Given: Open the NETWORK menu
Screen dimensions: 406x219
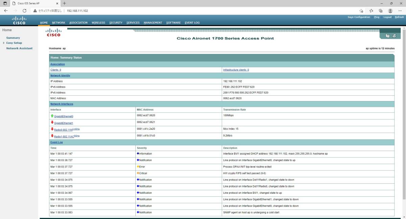Looking at the screenshot, I should (x=59, y=23).
